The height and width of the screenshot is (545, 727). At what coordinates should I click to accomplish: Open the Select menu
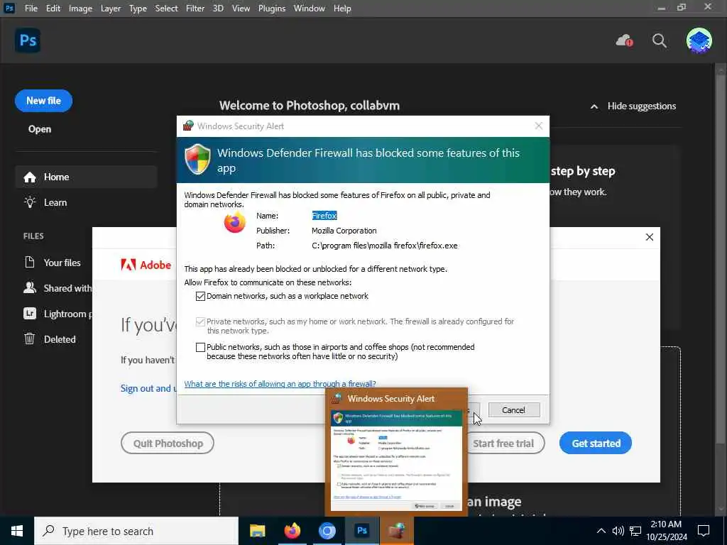[x=166, y=9]
